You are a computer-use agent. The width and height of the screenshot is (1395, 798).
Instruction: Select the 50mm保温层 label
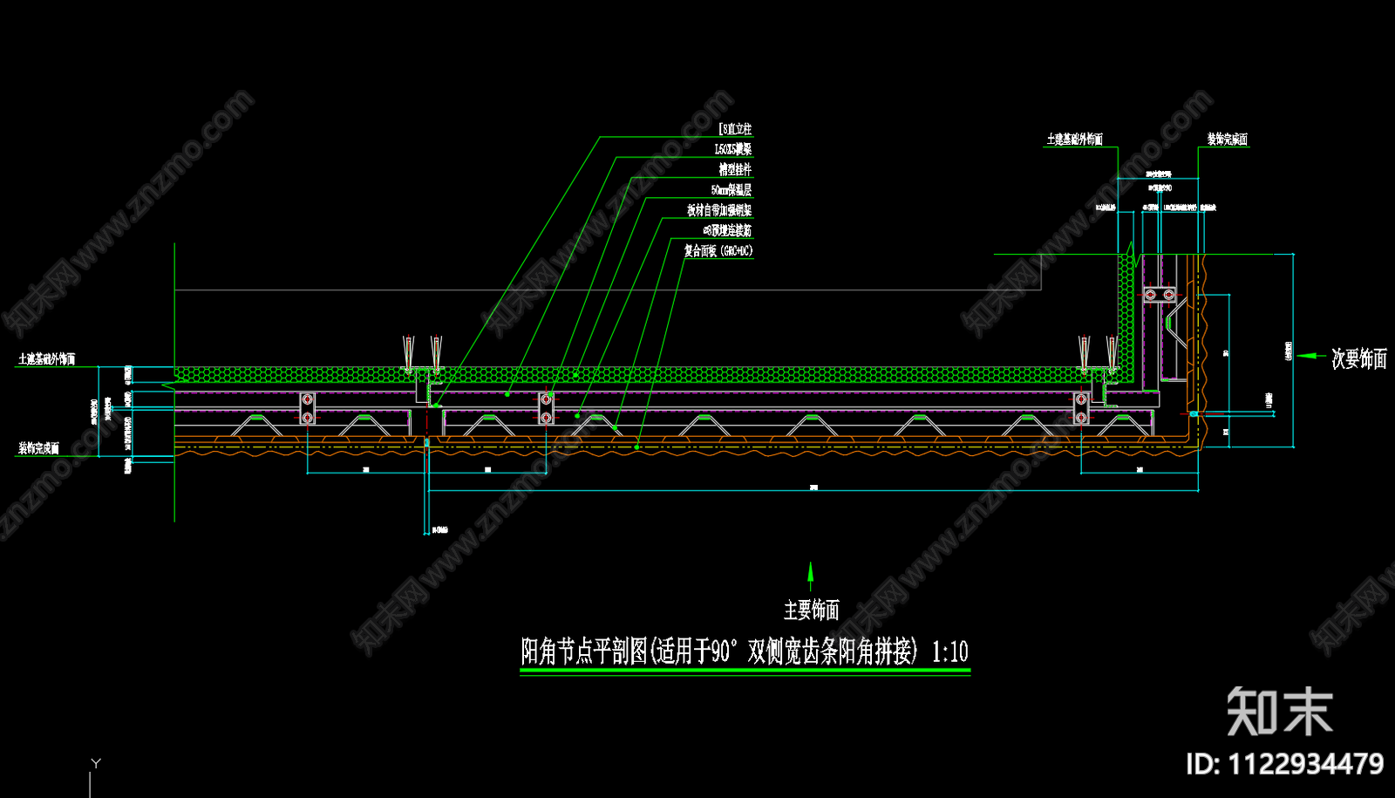tap(732, 189)
